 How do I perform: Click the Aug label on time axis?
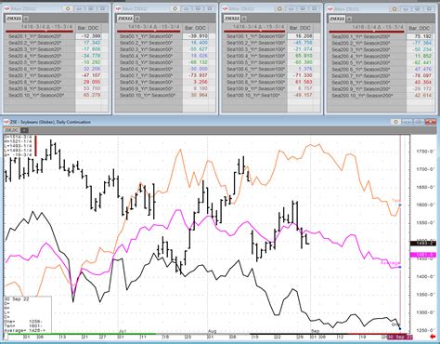tap(212, 331)
